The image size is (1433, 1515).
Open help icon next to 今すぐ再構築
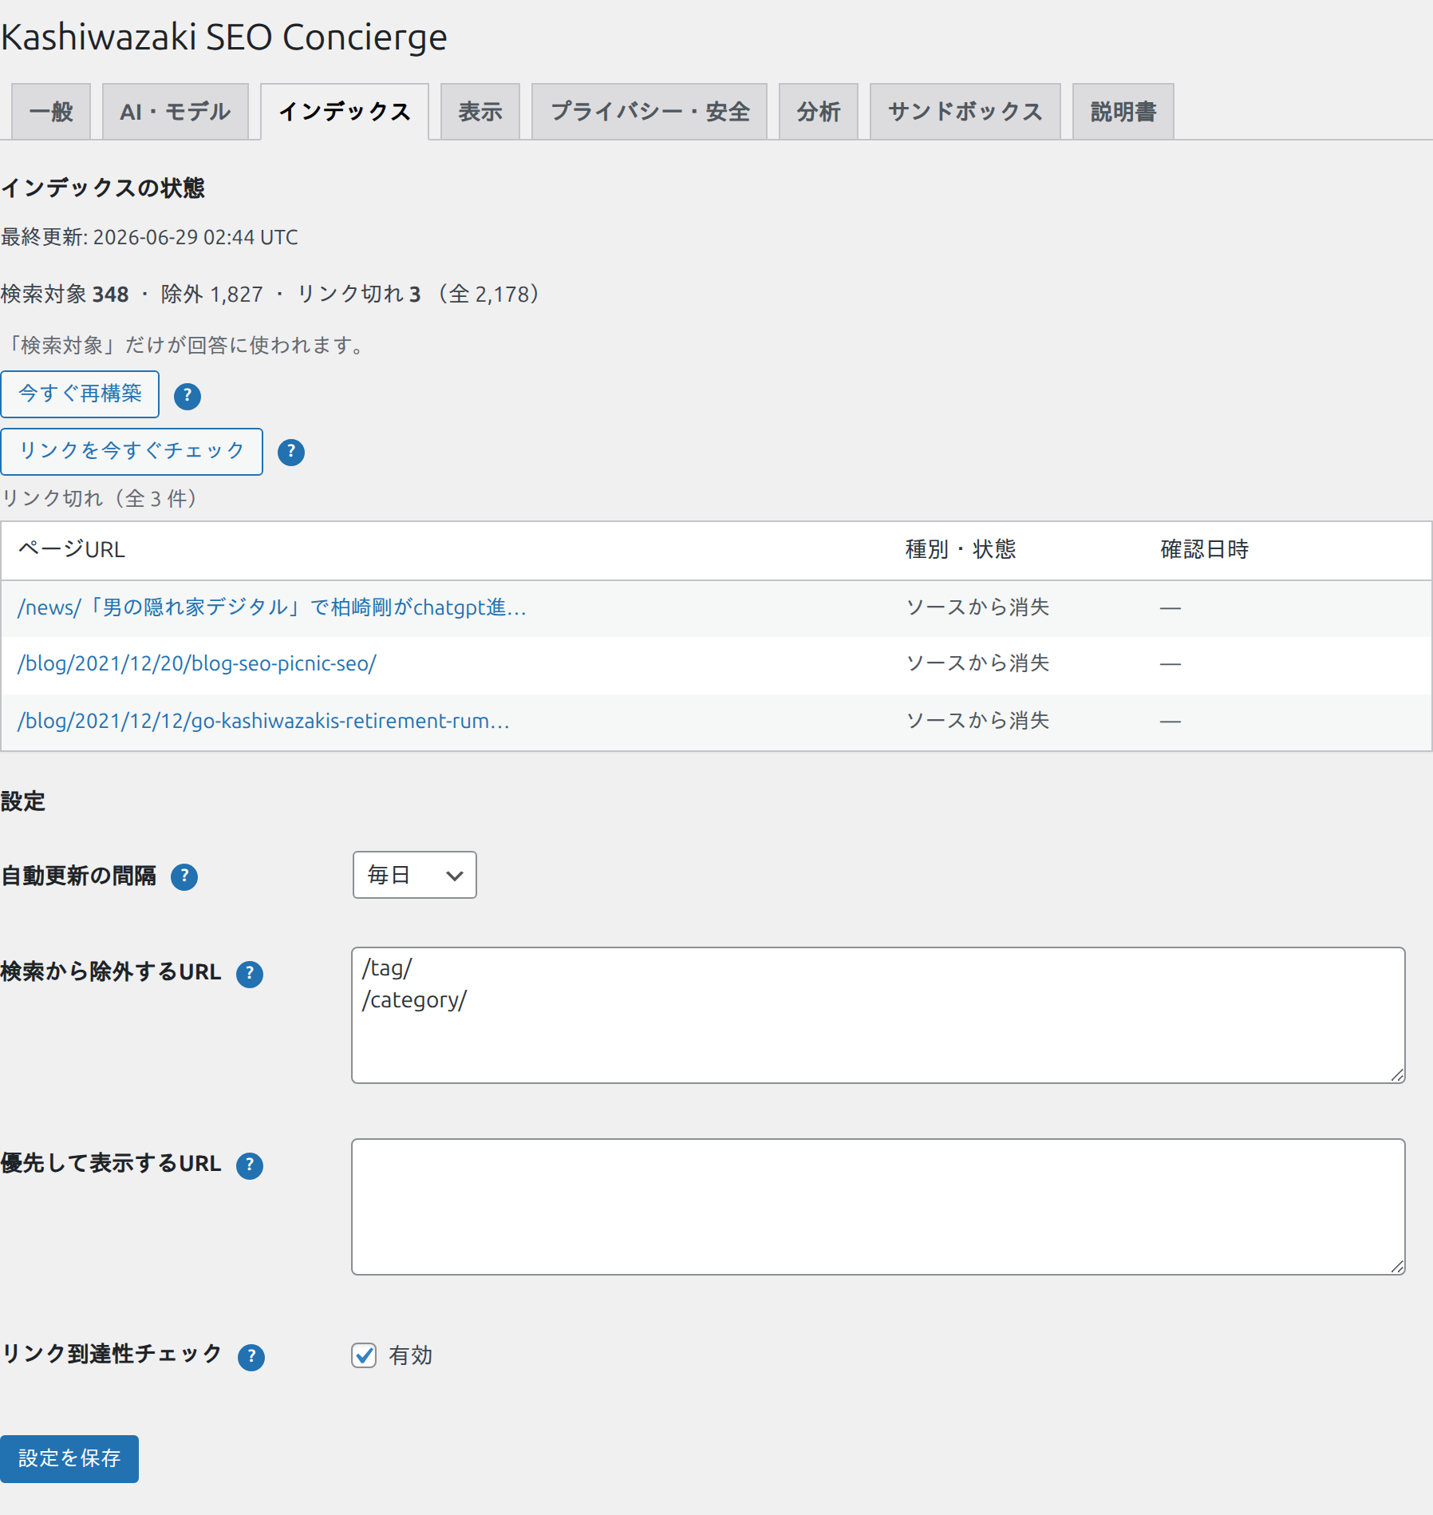point(188,396)
